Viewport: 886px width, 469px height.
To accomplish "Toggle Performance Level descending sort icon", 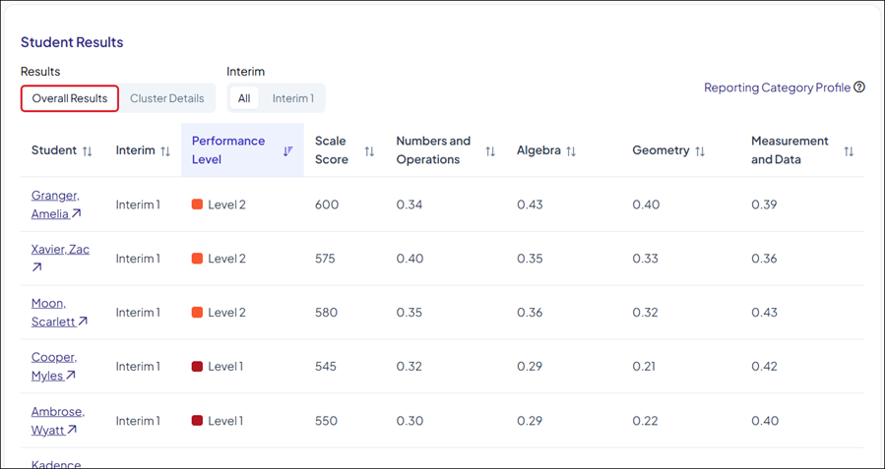I will 288,150.
